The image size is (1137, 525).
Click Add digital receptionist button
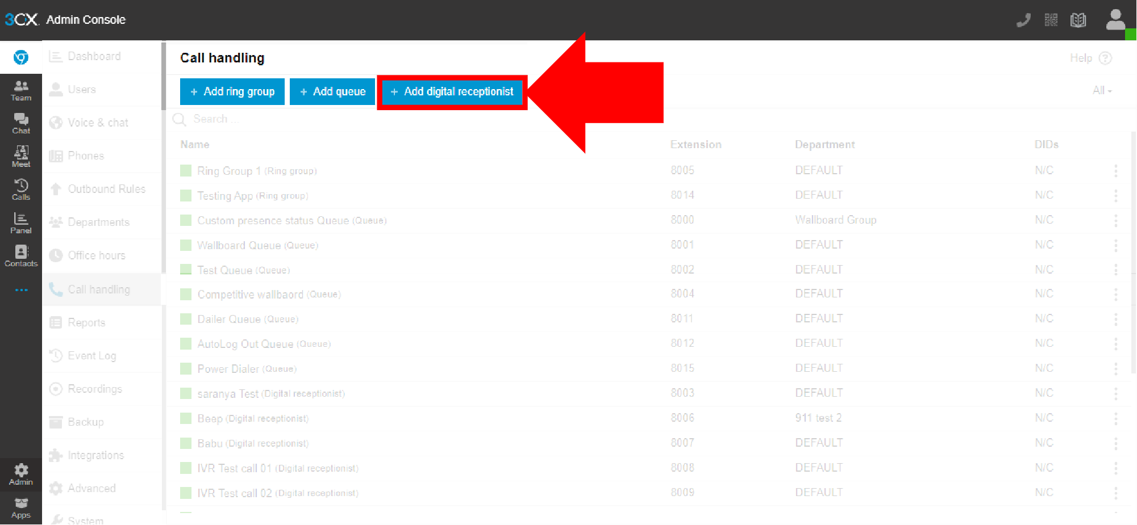452,92
